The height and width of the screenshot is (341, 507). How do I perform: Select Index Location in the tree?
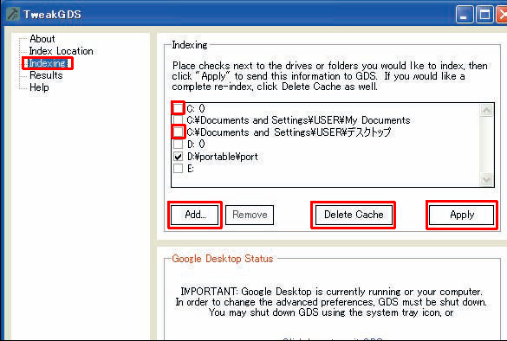pyautogui.click(x=61, y=51)
